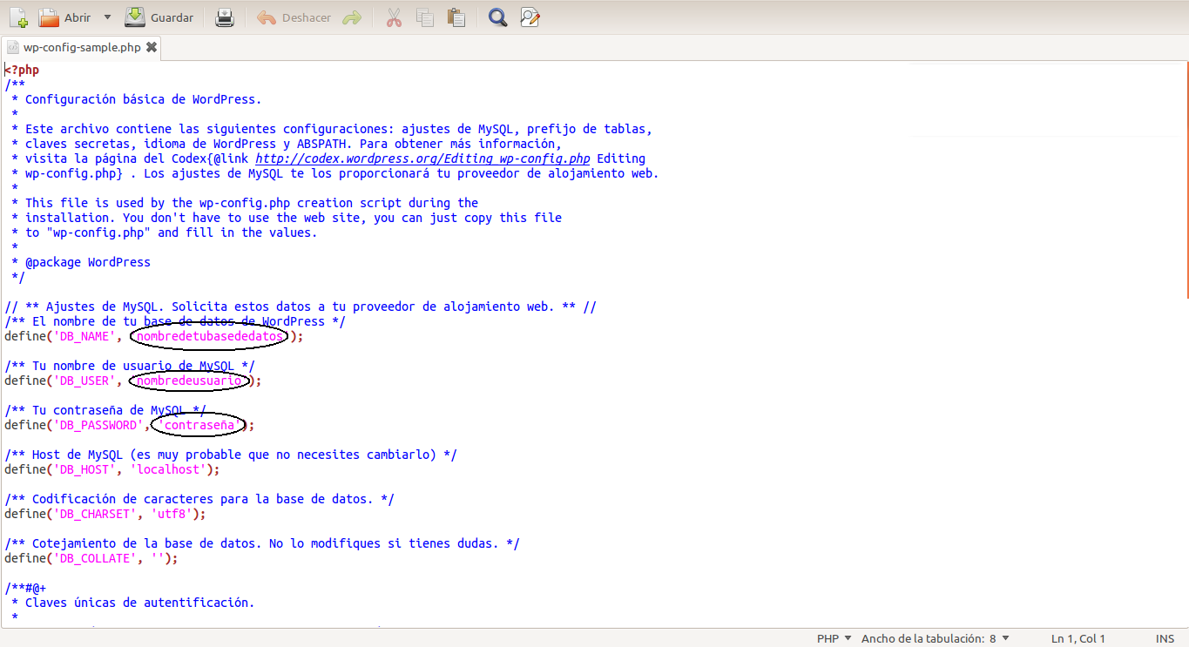The image size is (1189, 647).
Task: Click the 'localhost' value
Action: click(169, 469)
